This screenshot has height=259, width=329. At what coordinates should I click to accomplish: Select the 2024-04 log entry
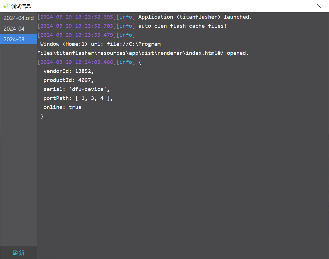pyautogui.click(x=19, y=29)
